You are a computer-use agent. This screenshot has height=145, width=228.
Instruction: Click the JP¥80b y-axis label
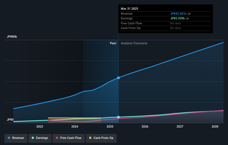(12, 37)
